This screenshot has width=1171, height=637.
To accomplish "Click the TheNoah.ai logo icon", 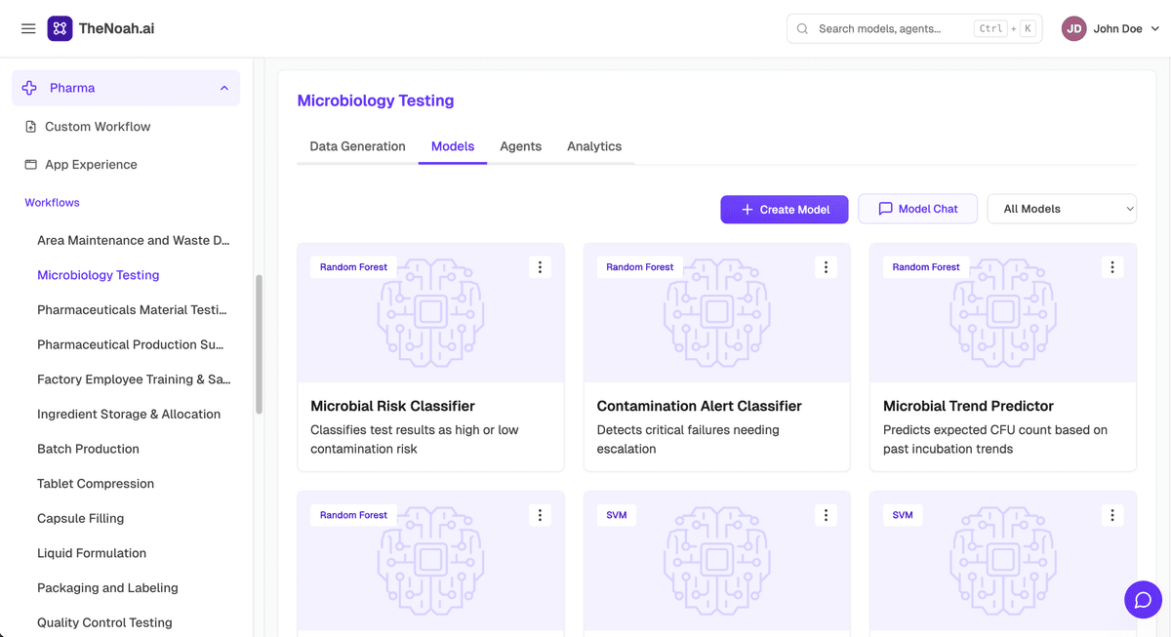I will (60, 28).
